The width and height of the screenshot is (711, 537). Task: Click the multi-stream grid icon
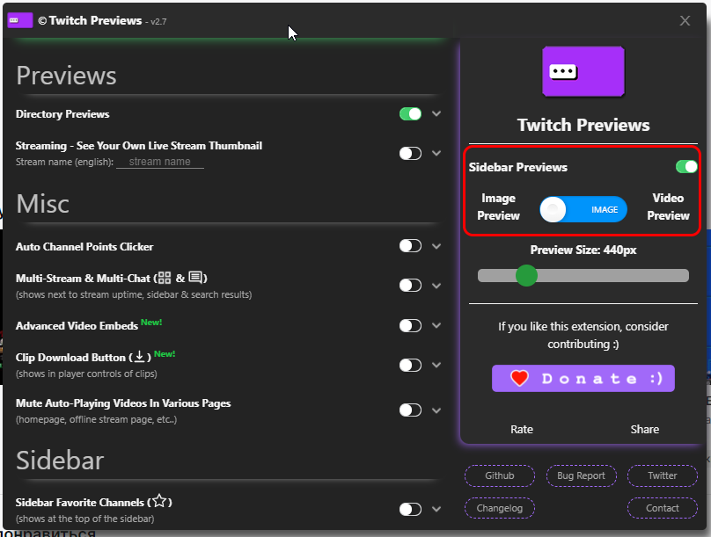point(165,278)
